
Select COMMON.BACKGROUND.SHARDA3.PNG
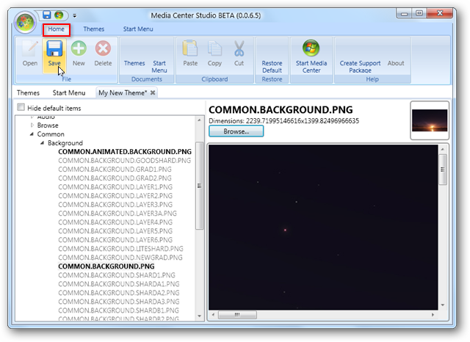[x=119, y=302]
